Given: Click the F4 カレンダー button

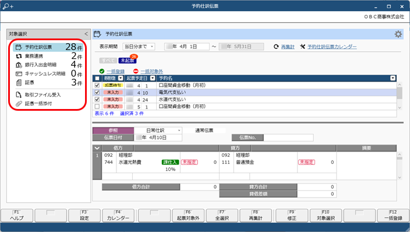Looking at the screenshot, I should click(118, 216).
